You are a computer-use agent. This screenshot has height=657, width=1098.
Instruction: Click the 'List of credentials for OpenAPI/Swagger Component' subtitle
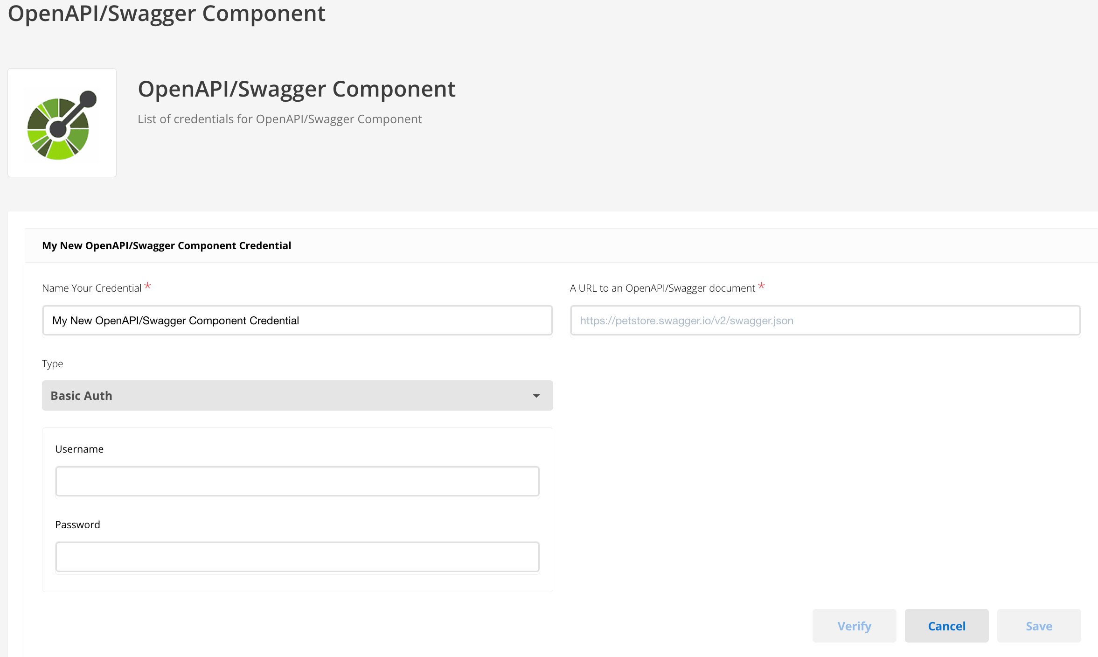pyautogui.click(x=279, y=119)
